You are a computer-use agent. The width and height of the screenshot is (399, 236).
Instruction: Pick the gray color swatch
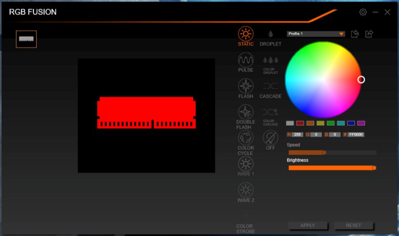coord(290,123)
